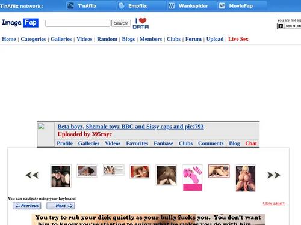The image size is (301, 225).
Task: Switch to the uploader Videos tab
Action: 113,143
